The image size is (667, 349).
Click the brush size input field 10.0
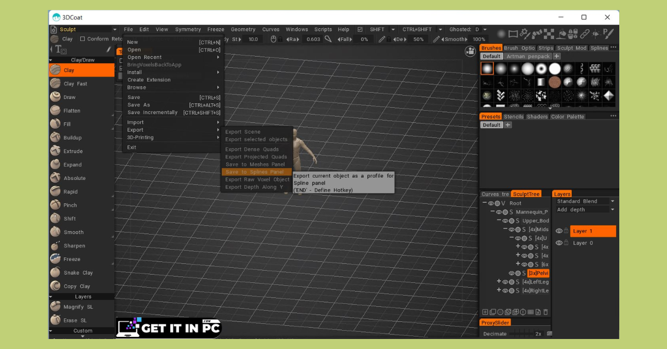point(253,39)
